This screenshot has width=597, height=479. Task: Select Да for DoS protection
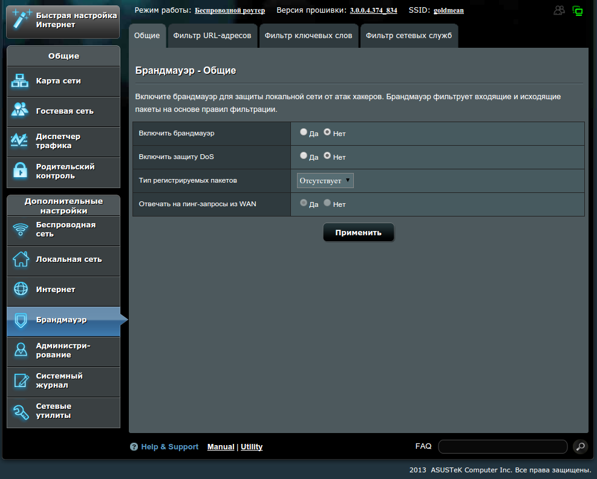[304, 155]
